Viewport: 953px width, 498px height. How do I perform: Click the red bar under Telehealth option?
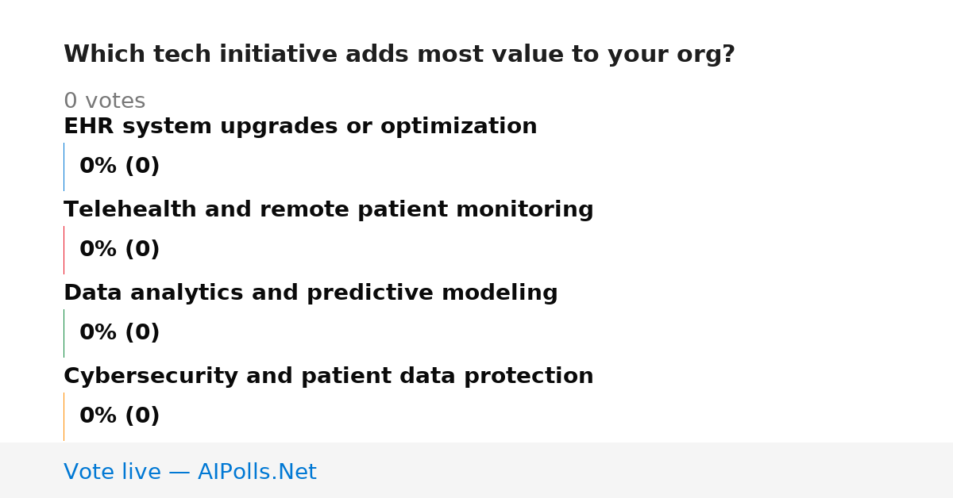64,250
